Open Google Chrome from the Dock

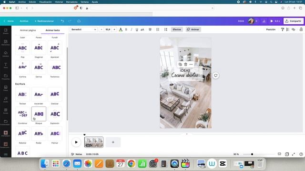click(x=132, y=164)
